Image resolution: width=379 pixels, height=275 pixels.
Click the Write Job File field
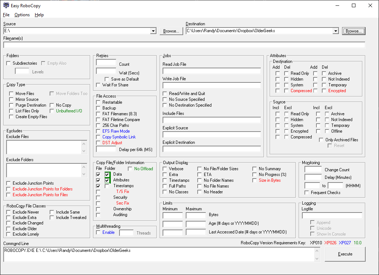pyautogui.click(x=212, y=85)
